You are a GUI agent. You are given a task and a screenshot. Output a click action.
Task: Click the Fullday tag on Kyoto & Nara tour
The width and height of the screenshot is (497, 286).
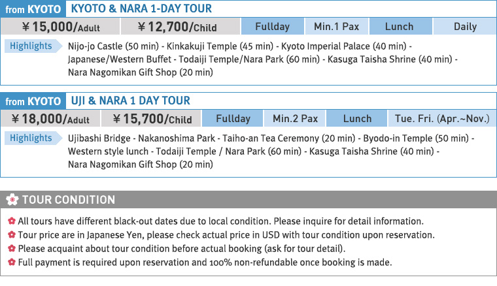(x=272, y=27)
